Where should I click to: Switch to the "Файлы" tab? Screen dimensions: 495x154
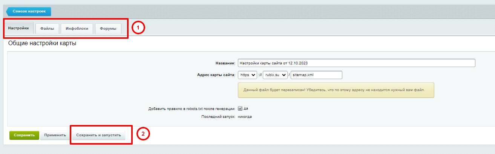(47, 29)
